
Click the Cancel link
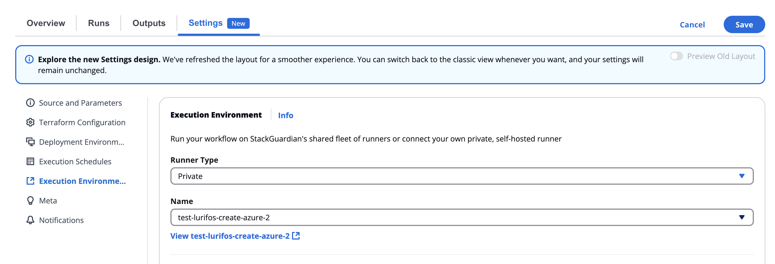pyautogui.click(x=692, y=25)
